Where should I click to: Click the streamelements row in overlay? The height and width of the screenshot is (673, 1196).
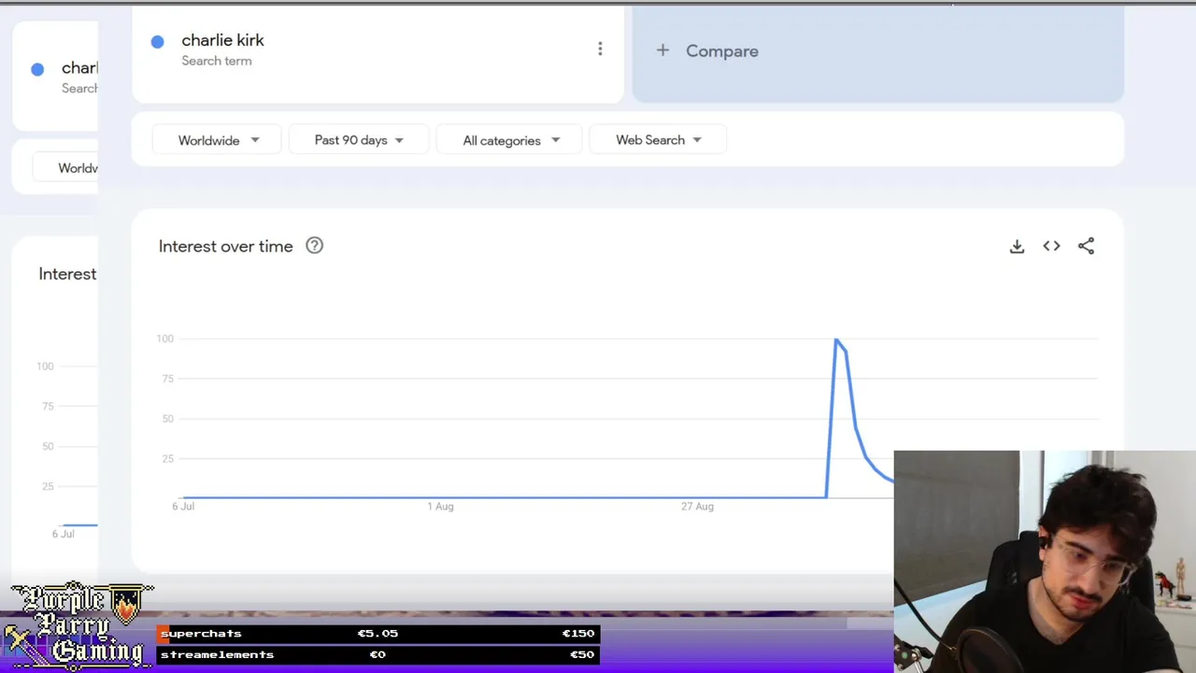coord(377,654)
